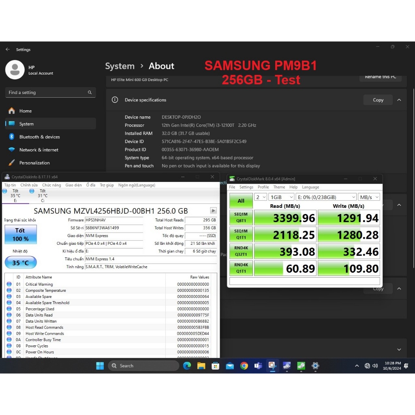
Task: Open Microsoft Edge from the taskbar
Action: coord(187,366)
